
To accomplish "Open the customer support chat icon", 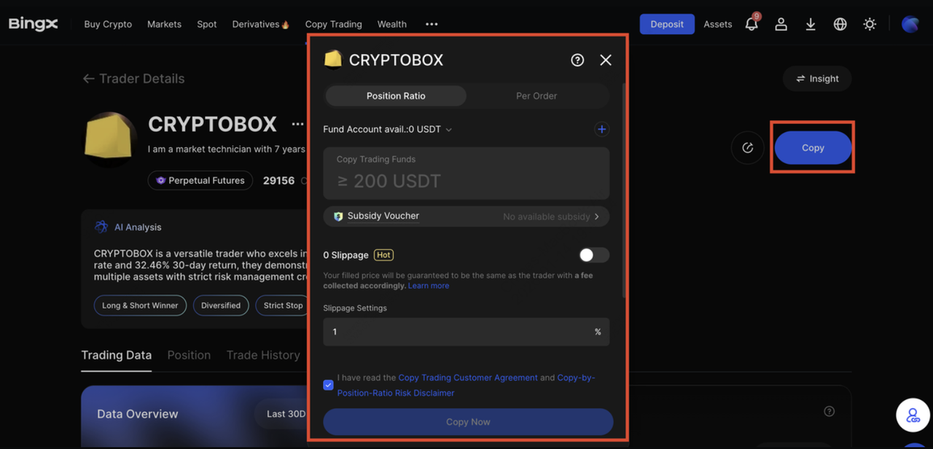I will pos(913,416).
